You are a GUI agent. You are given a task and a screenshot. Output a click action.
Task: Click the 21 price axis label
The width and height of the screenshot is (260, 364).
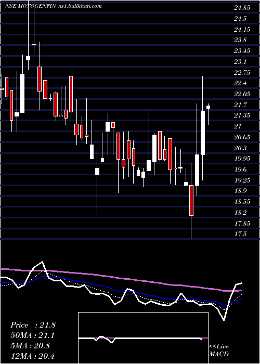pyautogui.click(x=238, y=126)
